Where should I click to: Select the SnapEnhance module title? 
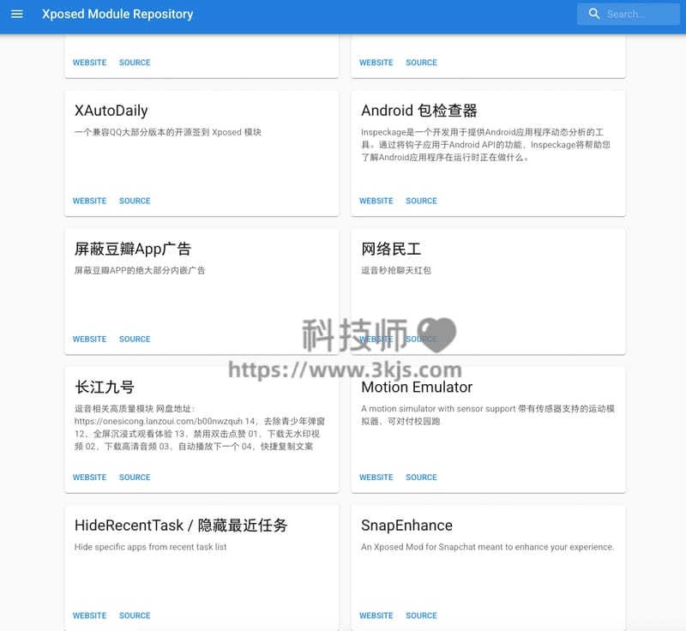coord(406,526)
